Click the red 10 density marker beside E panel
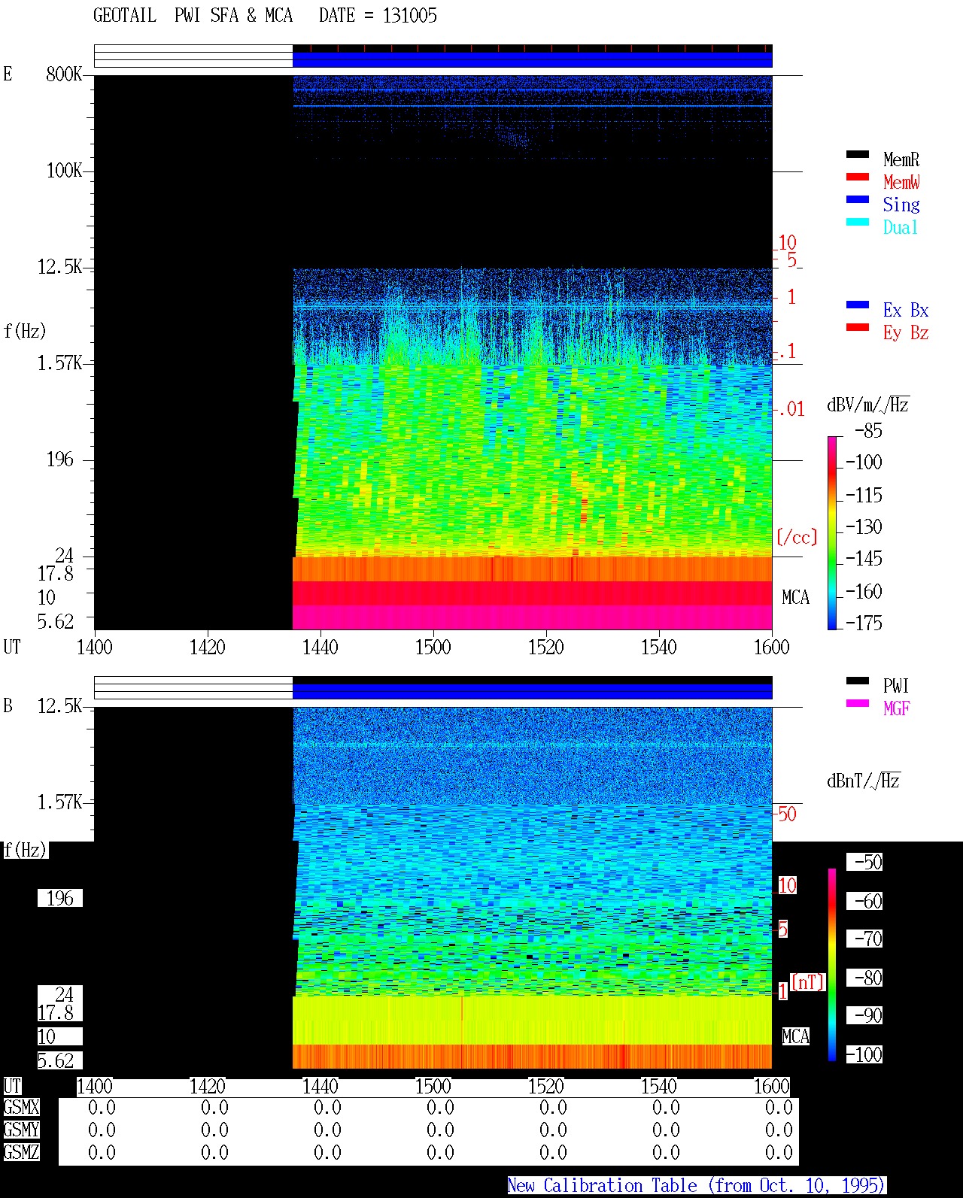The width and height of the screenshot is (963, 1198). (x=787, y=242)
